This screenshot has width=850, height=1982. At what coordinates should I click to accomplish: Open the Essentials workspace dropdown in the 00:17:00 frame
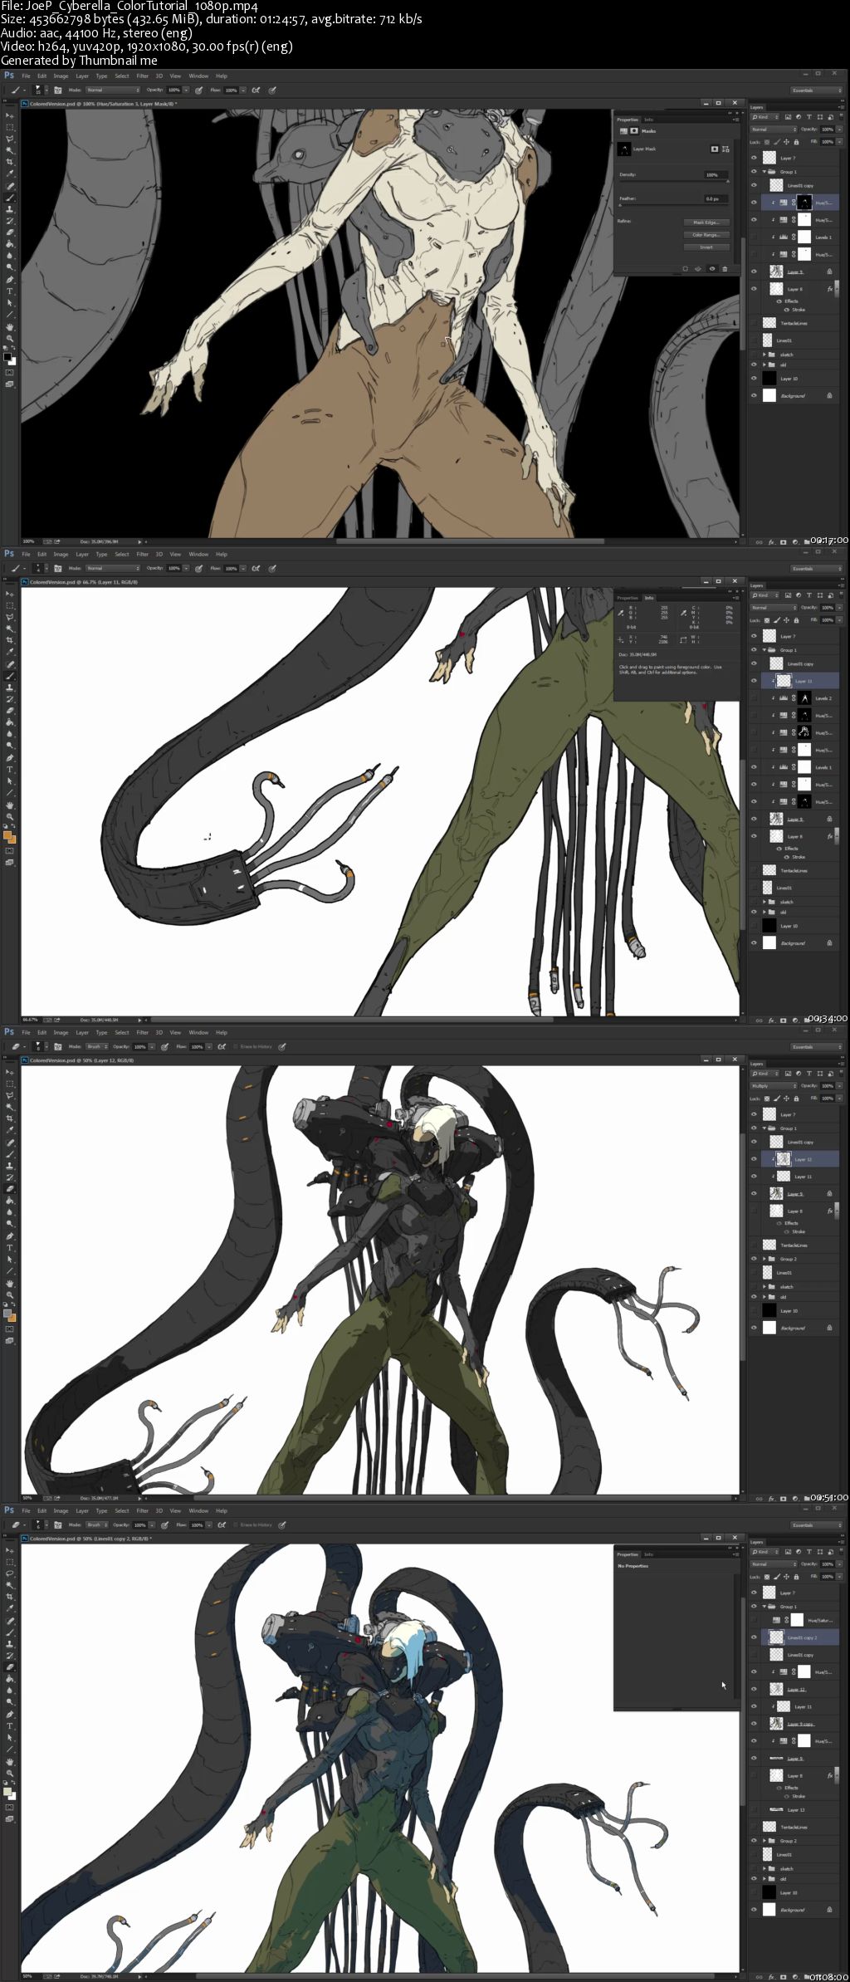816,91
